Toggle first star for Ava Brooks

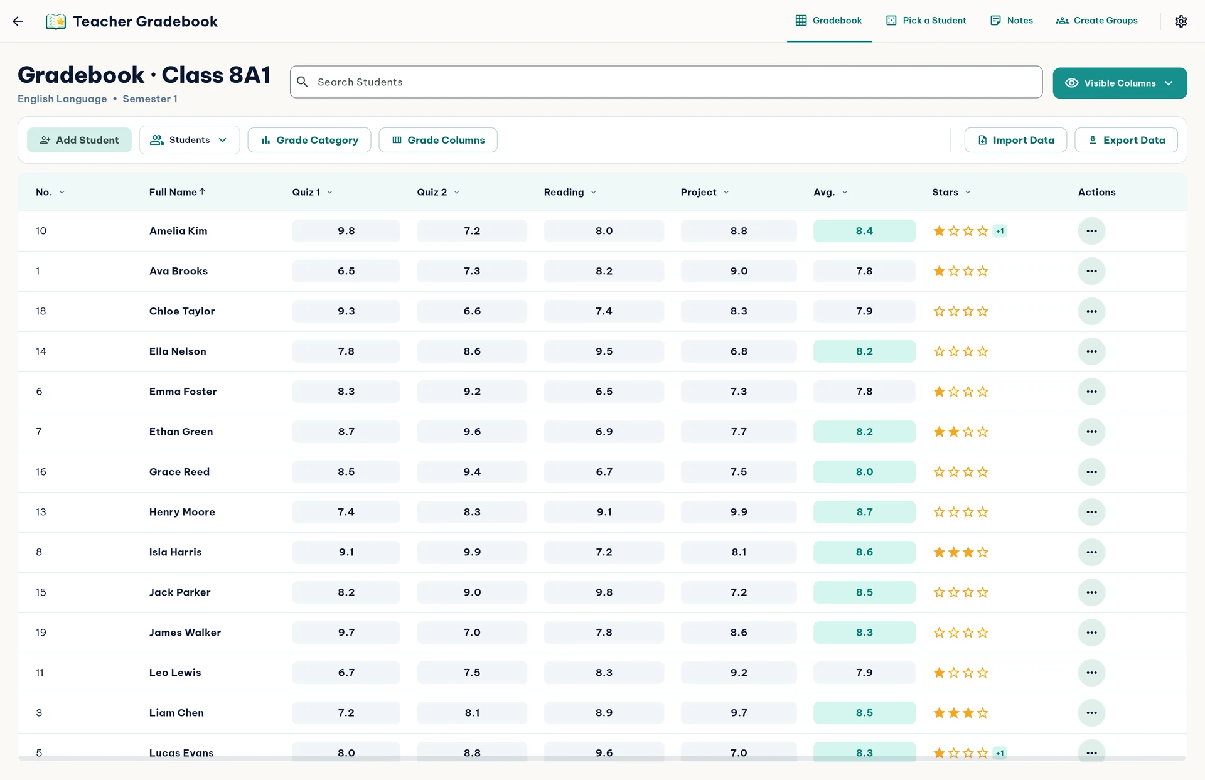(940, 271)
